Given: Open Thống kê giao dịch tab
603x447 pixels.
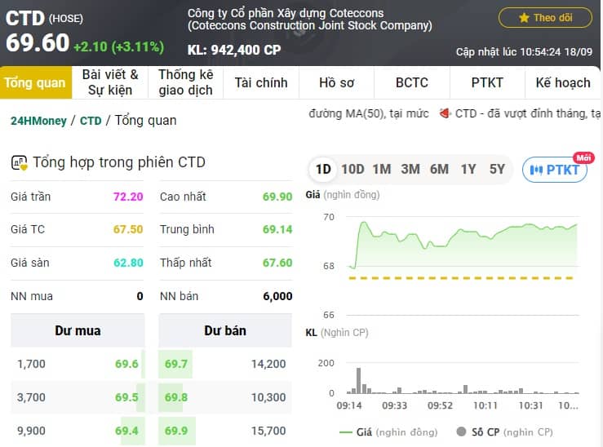Looking at the screenshot, I should (185, 82).
